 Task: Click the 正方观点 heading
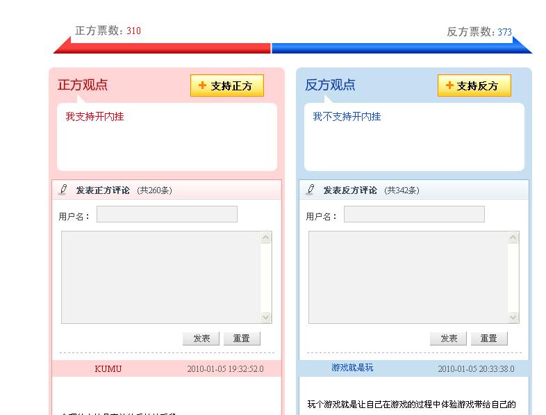click(x=83, y=85)
